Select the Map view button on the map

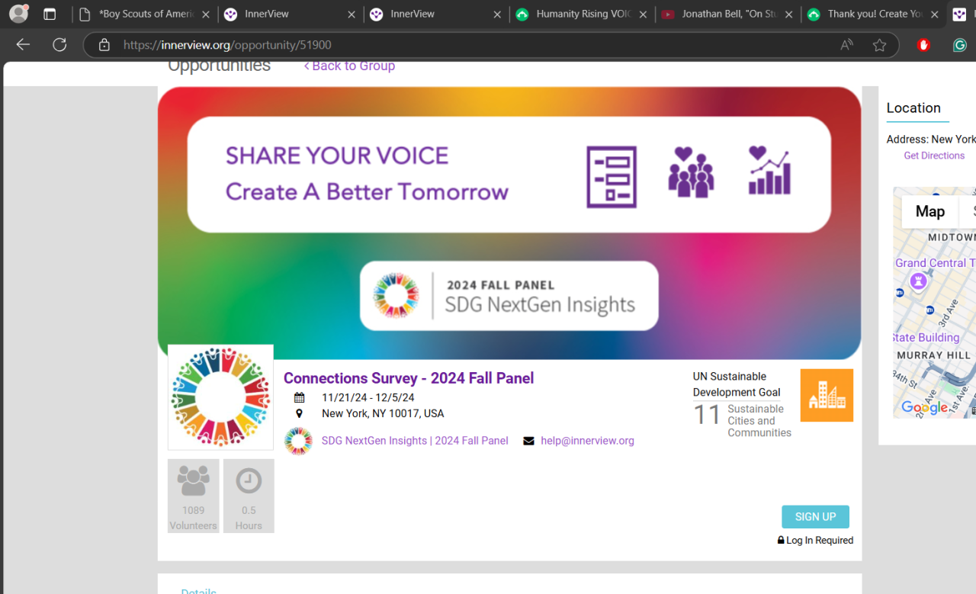coord(930,211)
